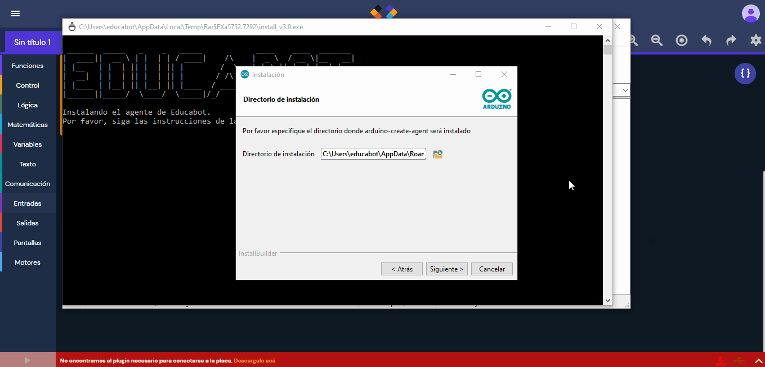The image size is (765, 367).
Task: Open the Motores block category
Action: click(28, 262)
